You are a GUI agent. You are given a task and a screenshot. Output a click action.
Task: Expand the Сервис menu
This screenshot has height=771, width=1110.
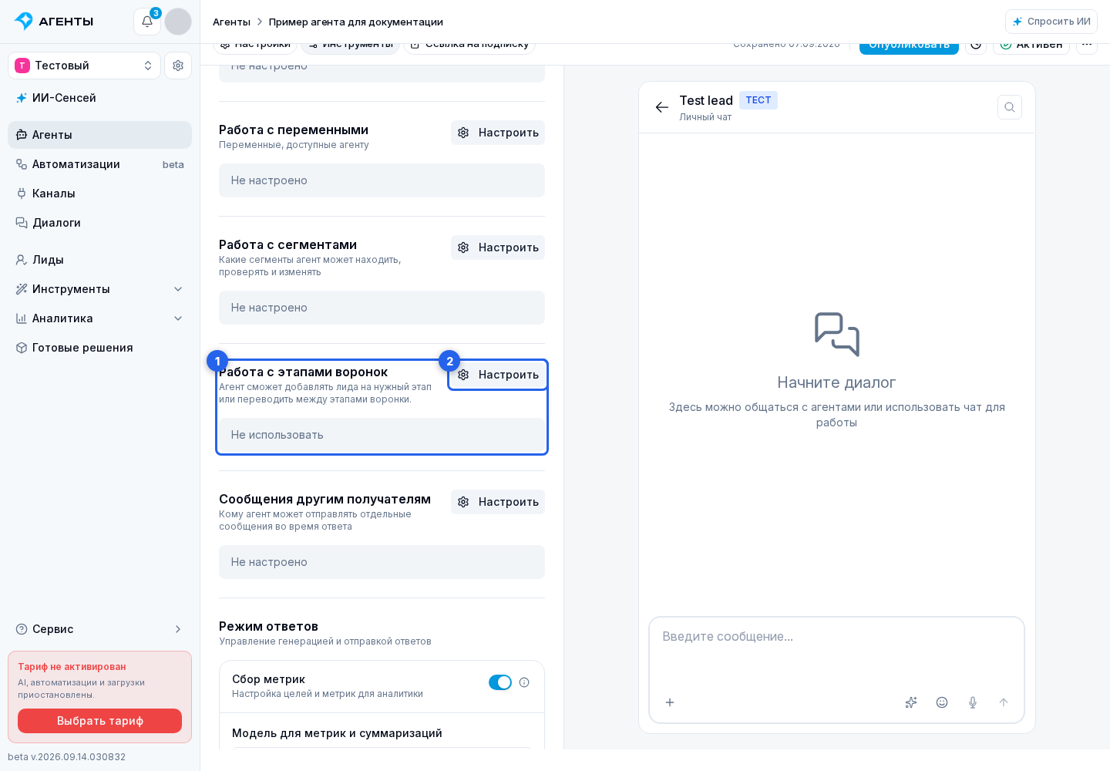(x=99, y=629)
